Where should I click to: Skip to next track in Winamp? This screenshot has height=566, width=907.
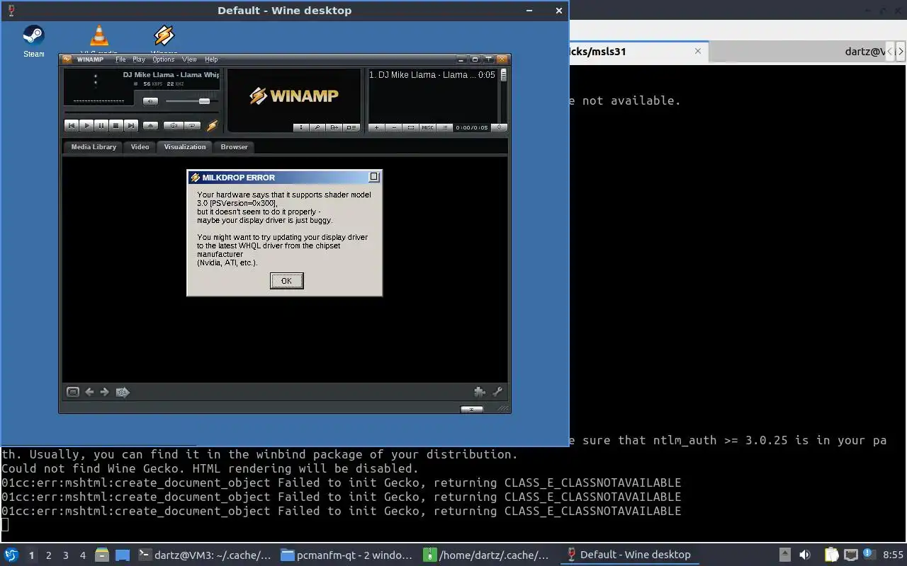[130, 125]
